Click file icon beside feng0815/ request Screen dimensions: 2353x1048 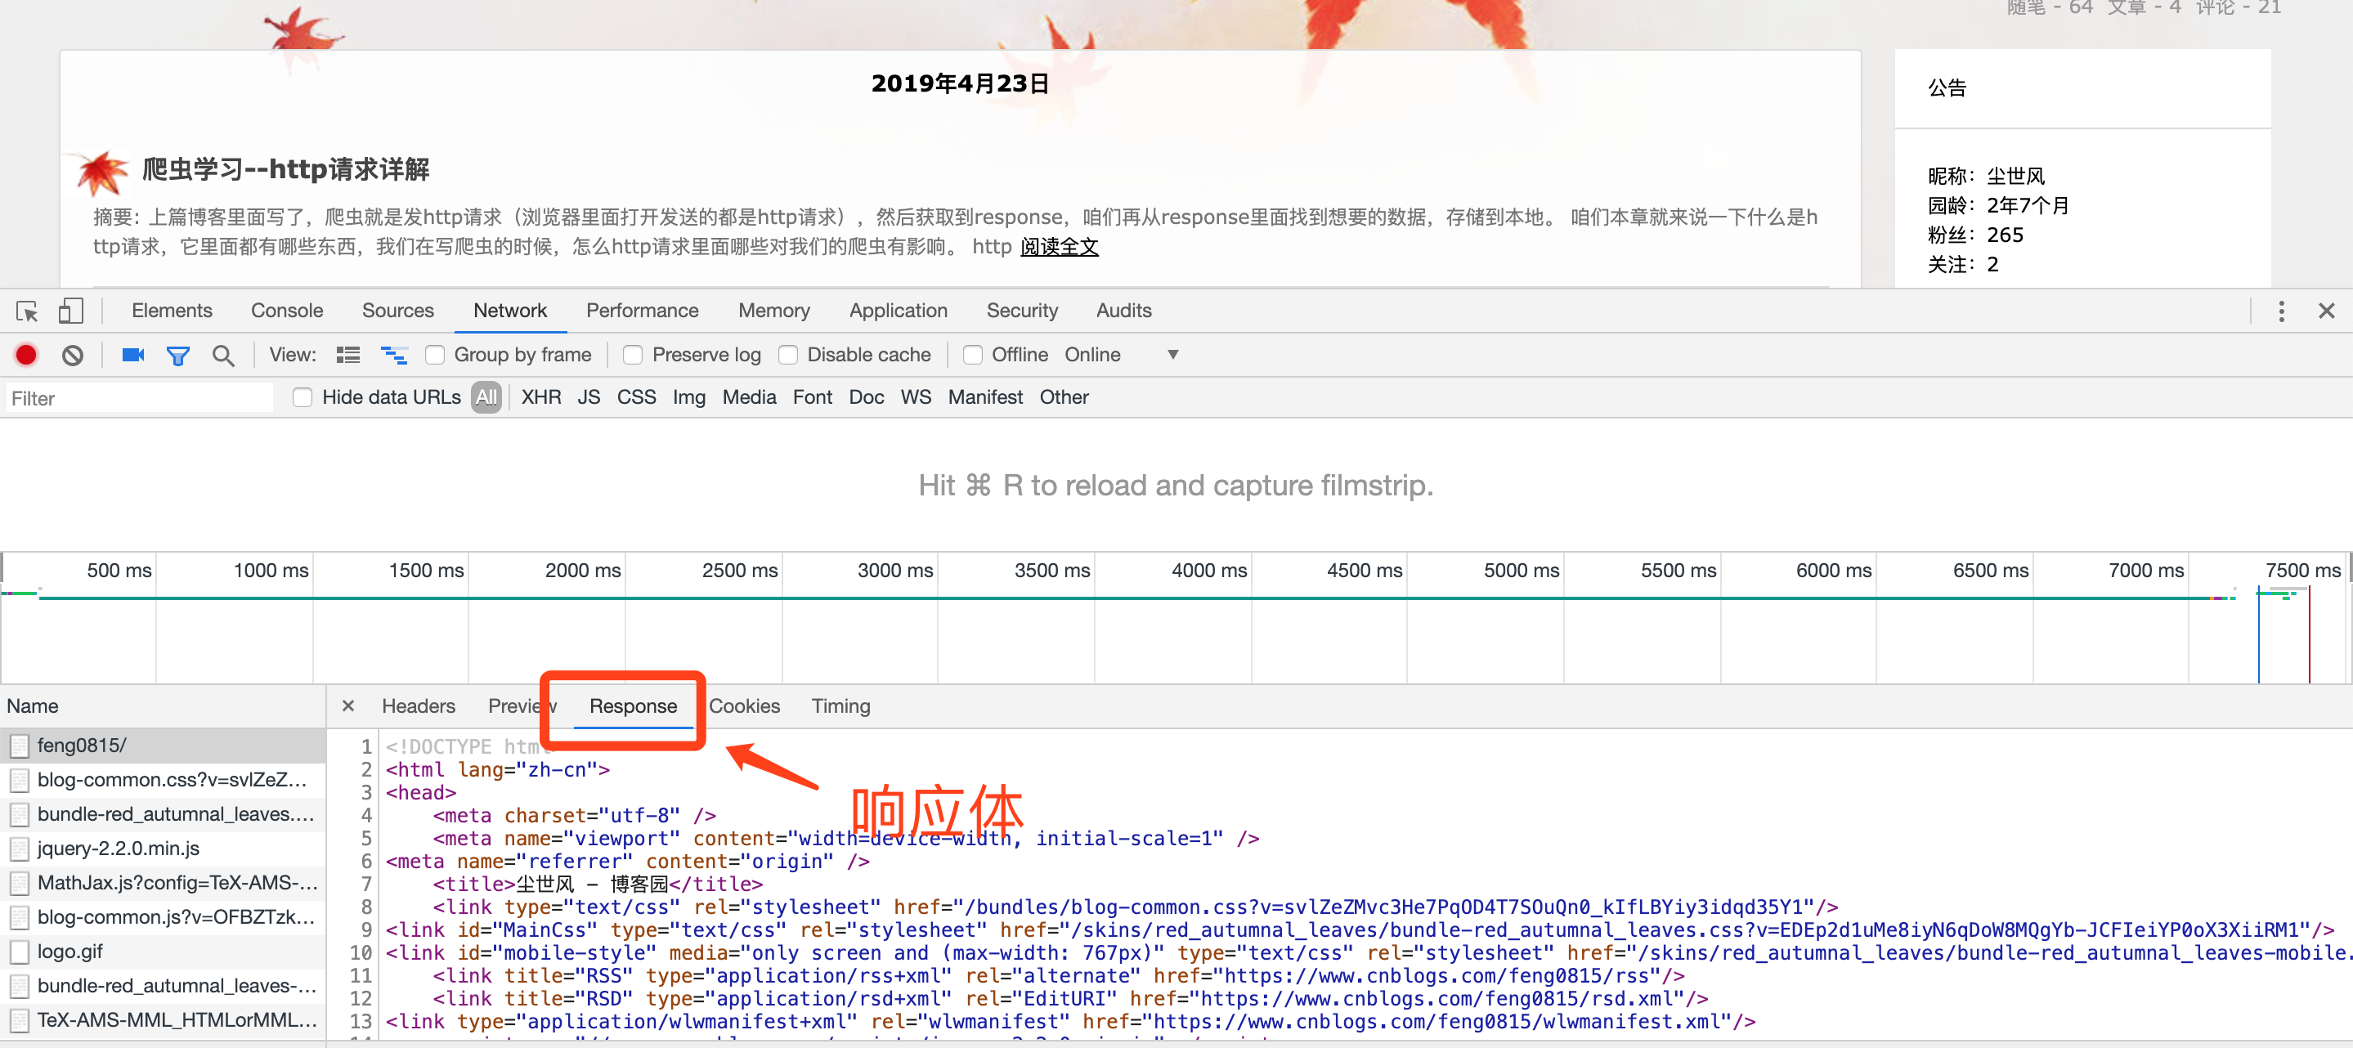19,746
